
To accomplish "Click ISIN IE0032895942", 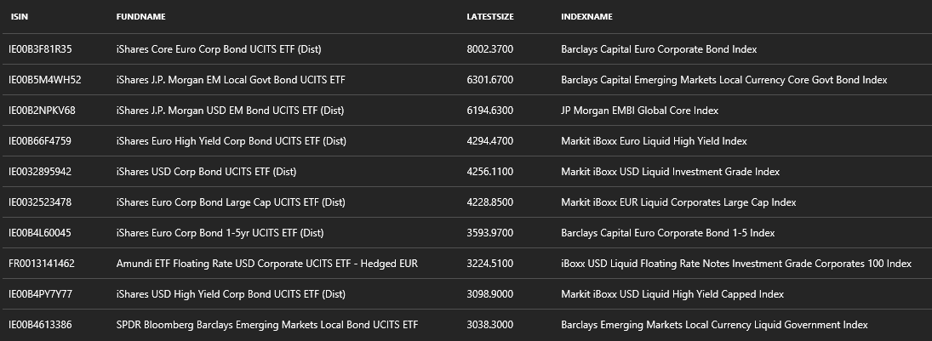I will click(40, 172).
